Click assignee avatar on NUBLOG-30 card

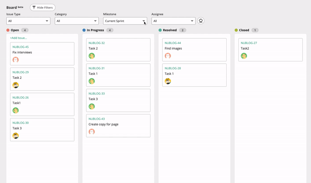coord(16,136)
